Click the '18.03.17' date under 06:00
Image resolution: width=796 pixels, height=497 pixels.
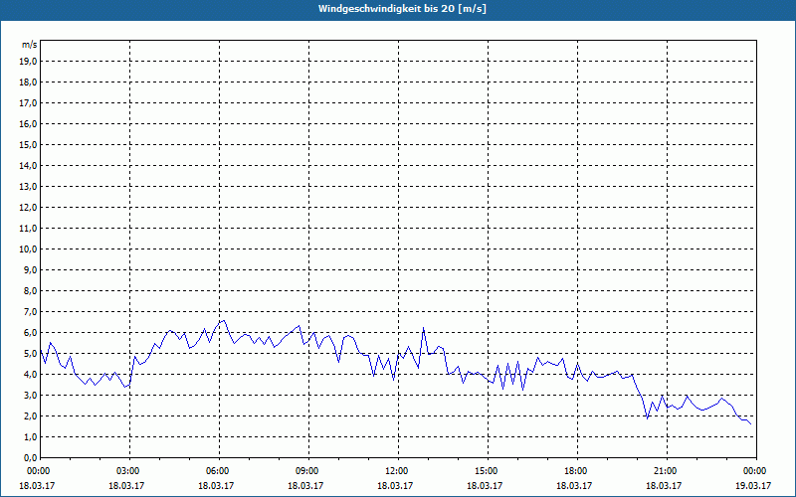point(216,485)
